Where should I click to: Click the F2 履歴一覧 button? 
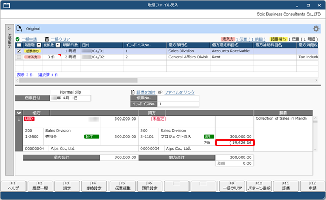pyautogui.click(x=40, y=186)
